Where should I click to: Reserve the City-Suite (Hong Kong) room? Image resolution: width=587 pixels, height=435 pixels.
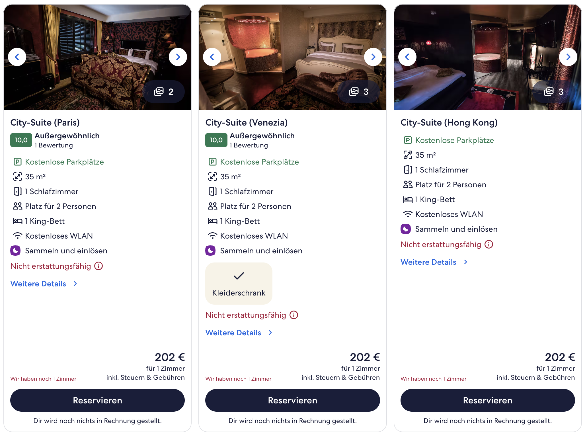[487, 400]
